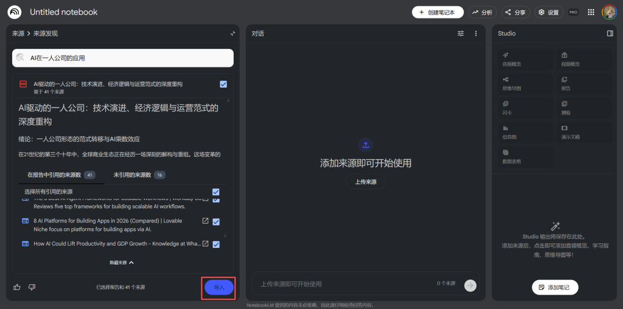Click the source list scrollbar
Screen dimensions: 623x309
225,236
